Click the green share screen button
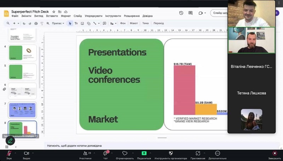Viewport: 283px width, 161px height. point(144,153)
